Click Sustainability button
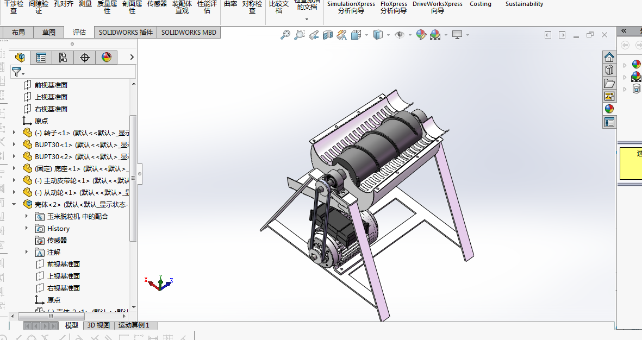This screenshot has height=340, width=642. [524, 4]
